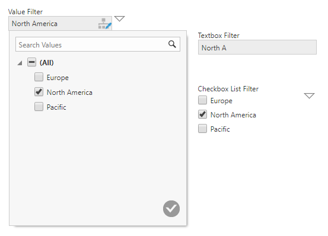This screenshot has width=328, height=236.
Task: Click the North America label in dropdown tree
Action: 69,93
